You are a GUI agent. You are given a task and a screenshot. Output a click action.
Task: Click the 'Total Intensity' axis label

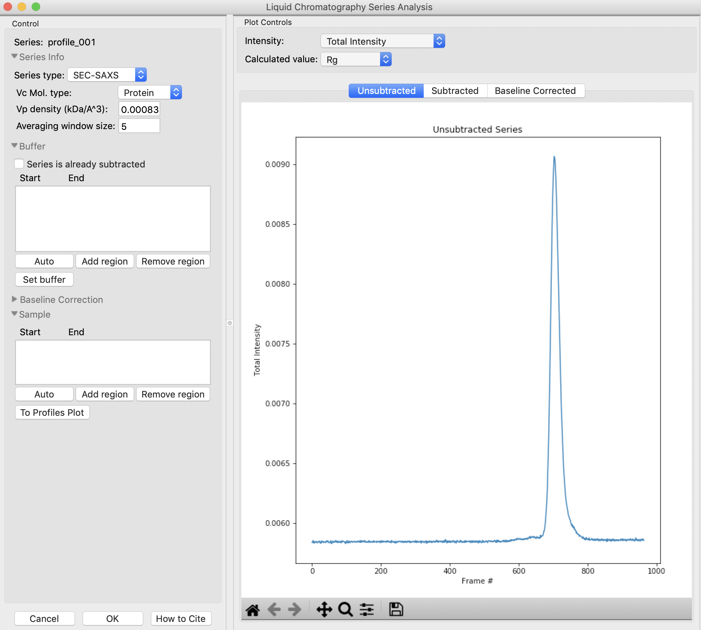(257, 350)
